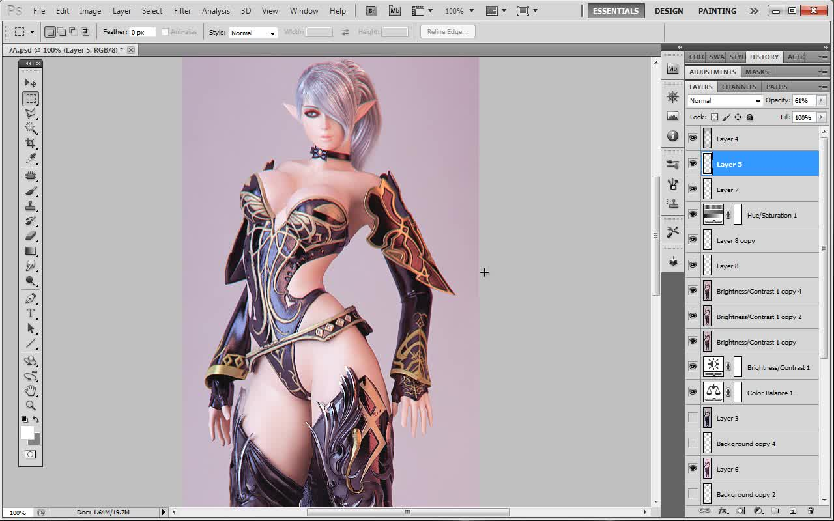
Task: Select the Clone Stamp tool
Action: coord(31,206)
